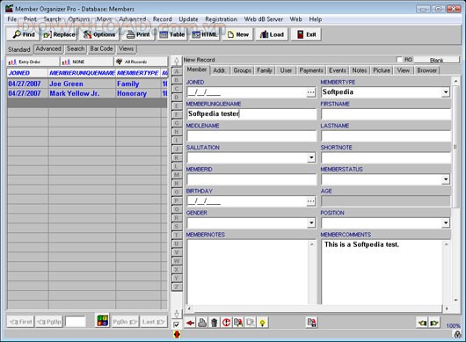Click the Last navigation button
Viewport: 466px width, 342px height.
153,322
